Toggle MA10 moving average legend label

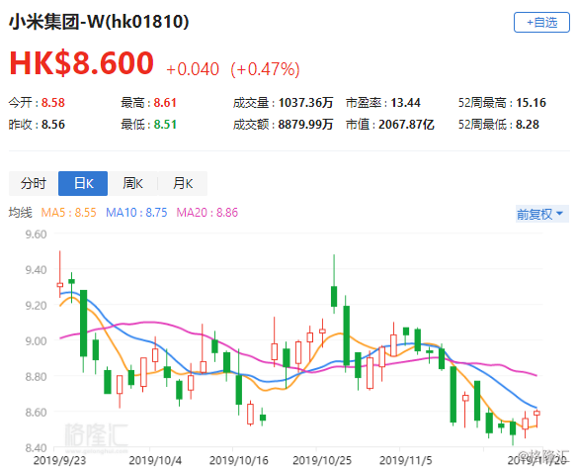136,213
